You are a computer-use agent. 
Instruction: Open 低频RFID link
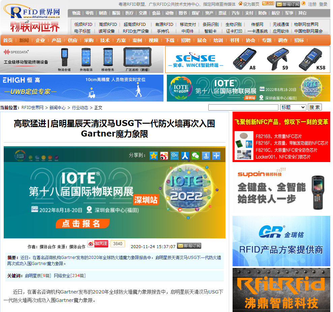(x=83, y=25)
